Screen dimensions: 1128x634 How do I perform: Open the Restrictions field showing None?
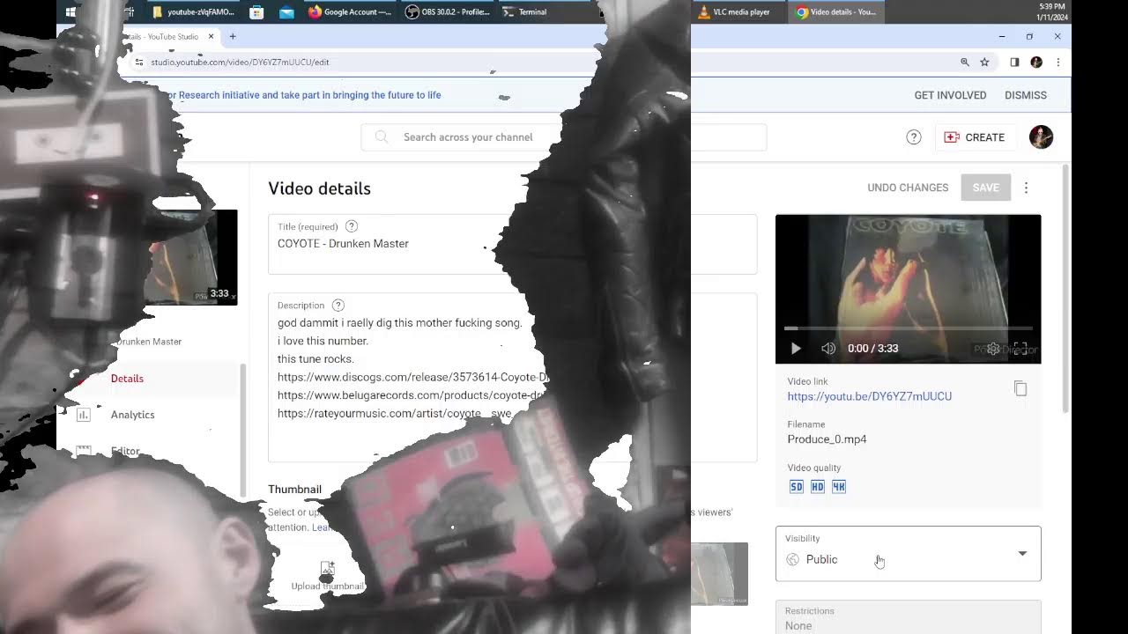(x=908, y=617)
